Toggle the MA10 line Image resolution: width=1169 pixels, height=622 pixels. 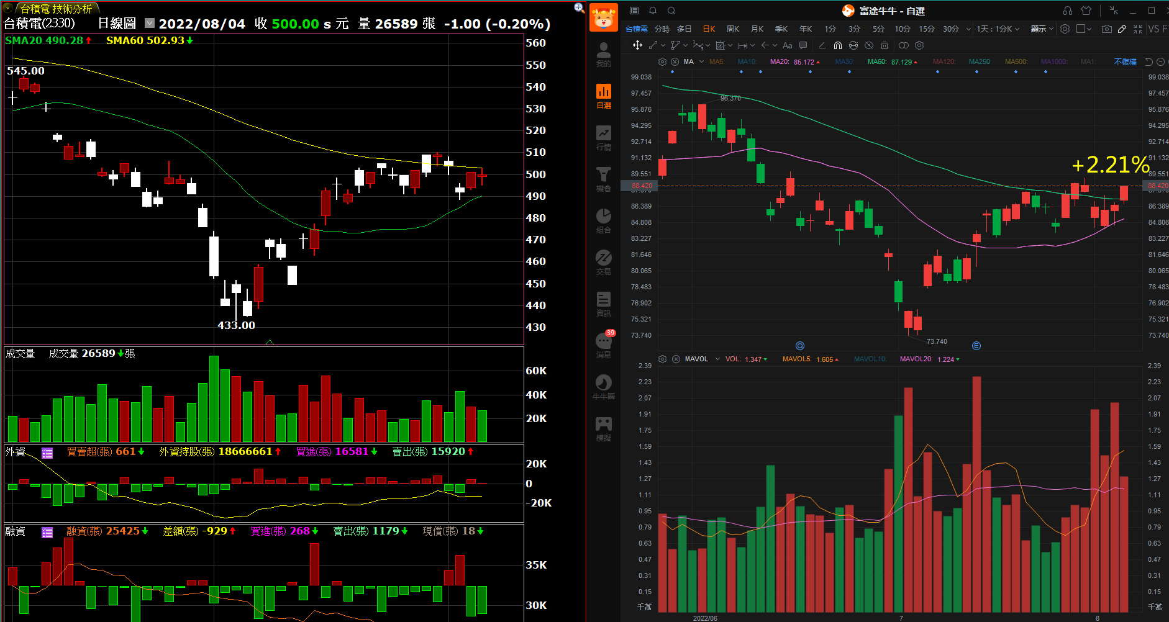pyautogui.click(x=747, y=61)
